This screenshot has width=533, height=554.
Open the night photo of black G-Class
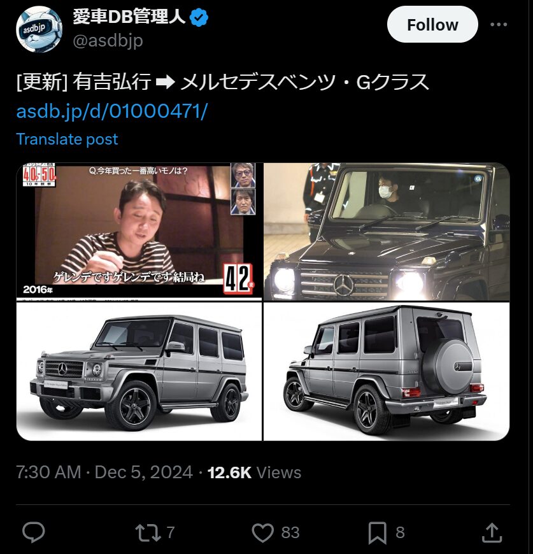click(387, 231)
